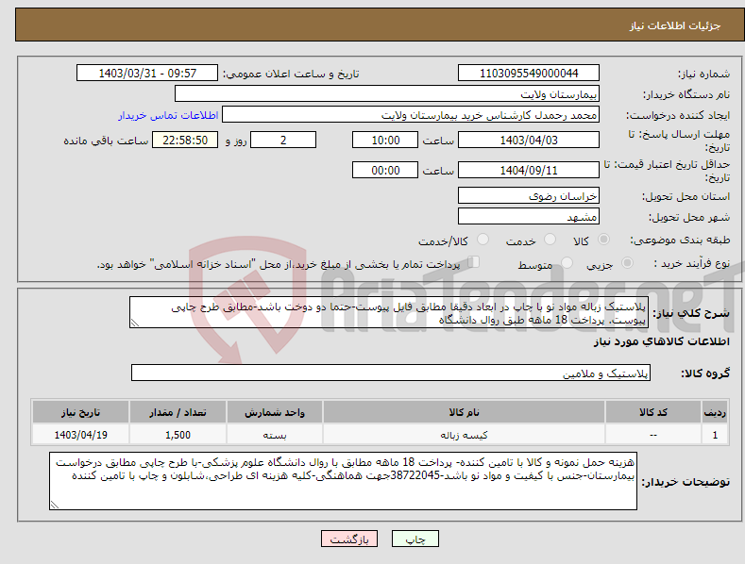
Task: Click the remaining time field 22:58:50
Action: [185, 140]
